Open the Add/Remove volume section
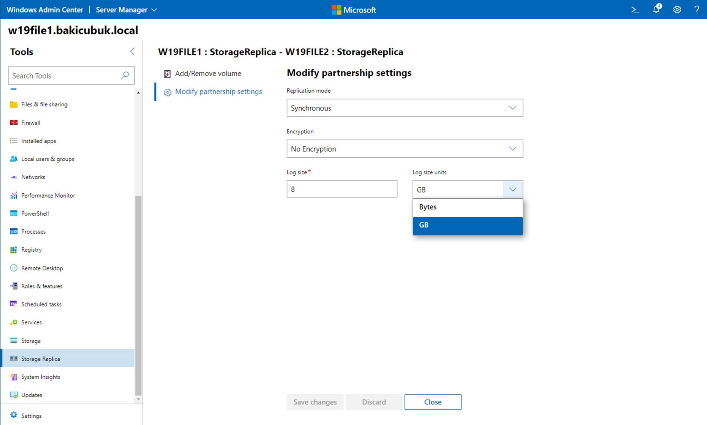707x425 pixels. [x=208, y=73]
